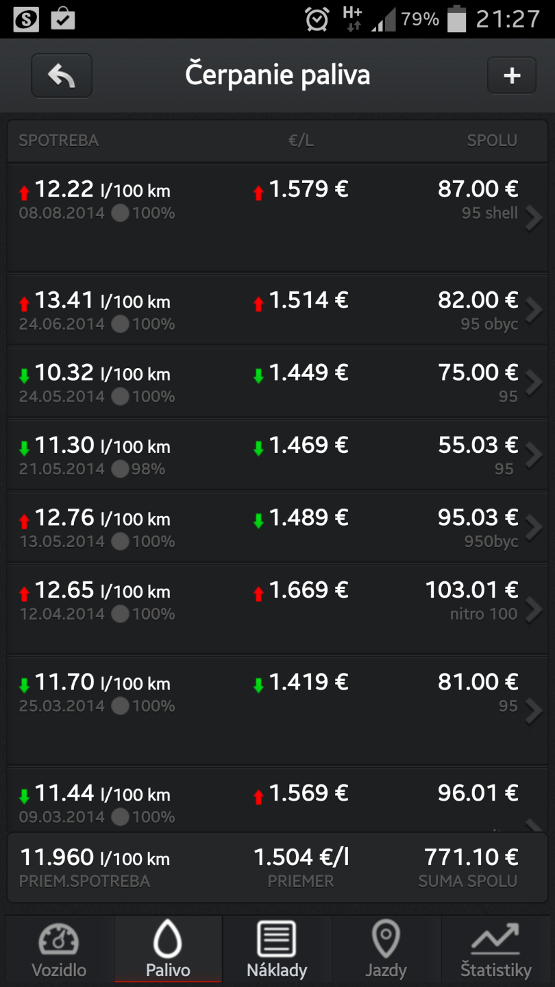Screen dimensions: 555x987
Task: Expand the 24.06.2014 refuel chevron
Action: [533, 310]
